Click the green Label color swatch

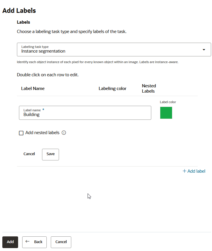[x=166, y=112]
